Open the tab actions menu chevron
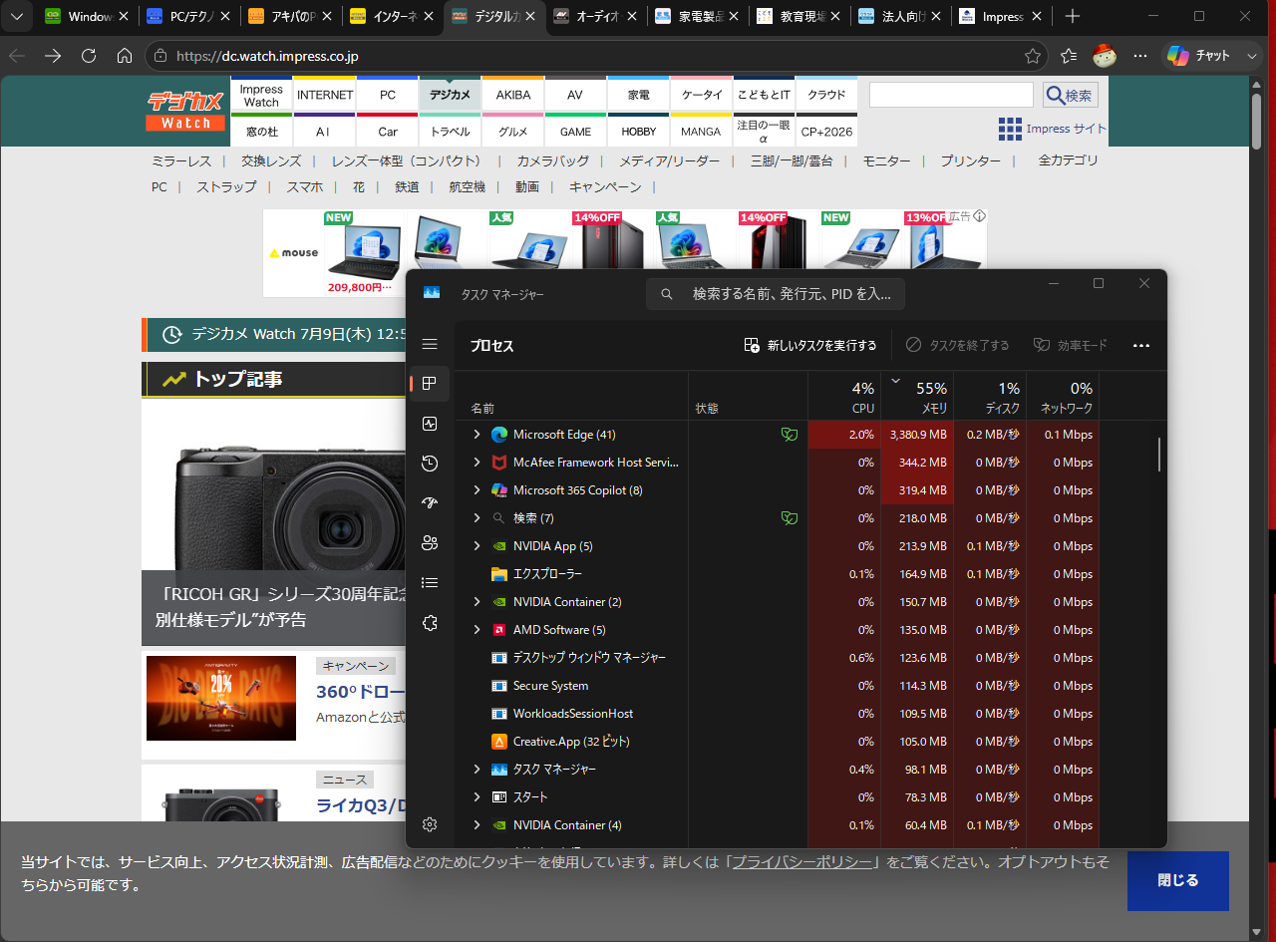 pos(16,16)
